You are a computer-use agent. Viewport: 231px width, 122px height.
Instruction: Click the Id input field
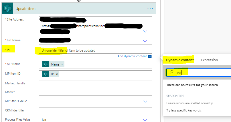(95, 50)
